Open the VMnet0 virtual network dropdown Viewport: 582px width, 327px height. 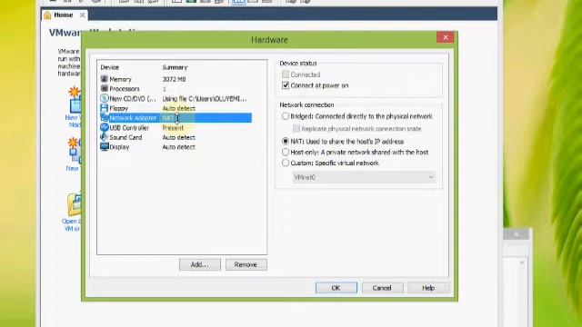coord(364,177)
